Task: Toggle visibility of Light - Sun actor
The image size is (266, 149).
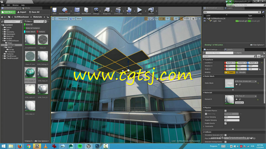Action: pos(204,21)
